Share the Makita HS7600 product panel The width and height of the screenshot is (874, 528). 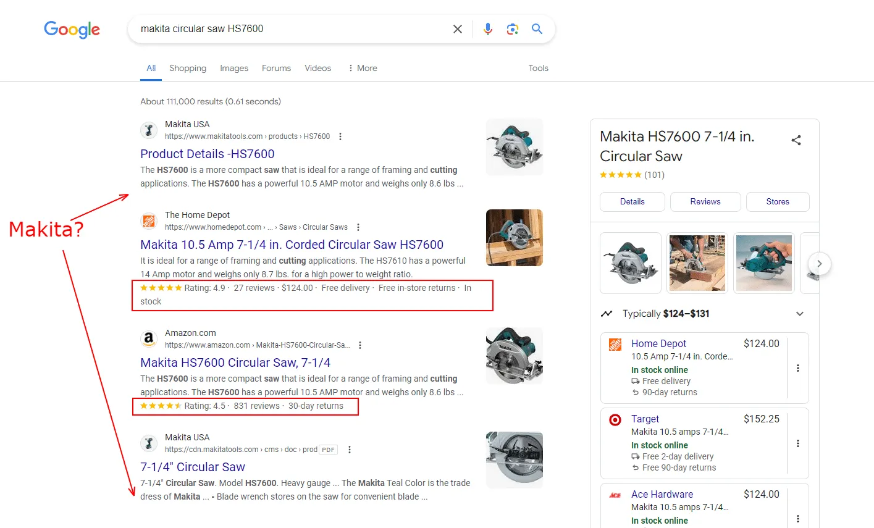click(796, 140)
